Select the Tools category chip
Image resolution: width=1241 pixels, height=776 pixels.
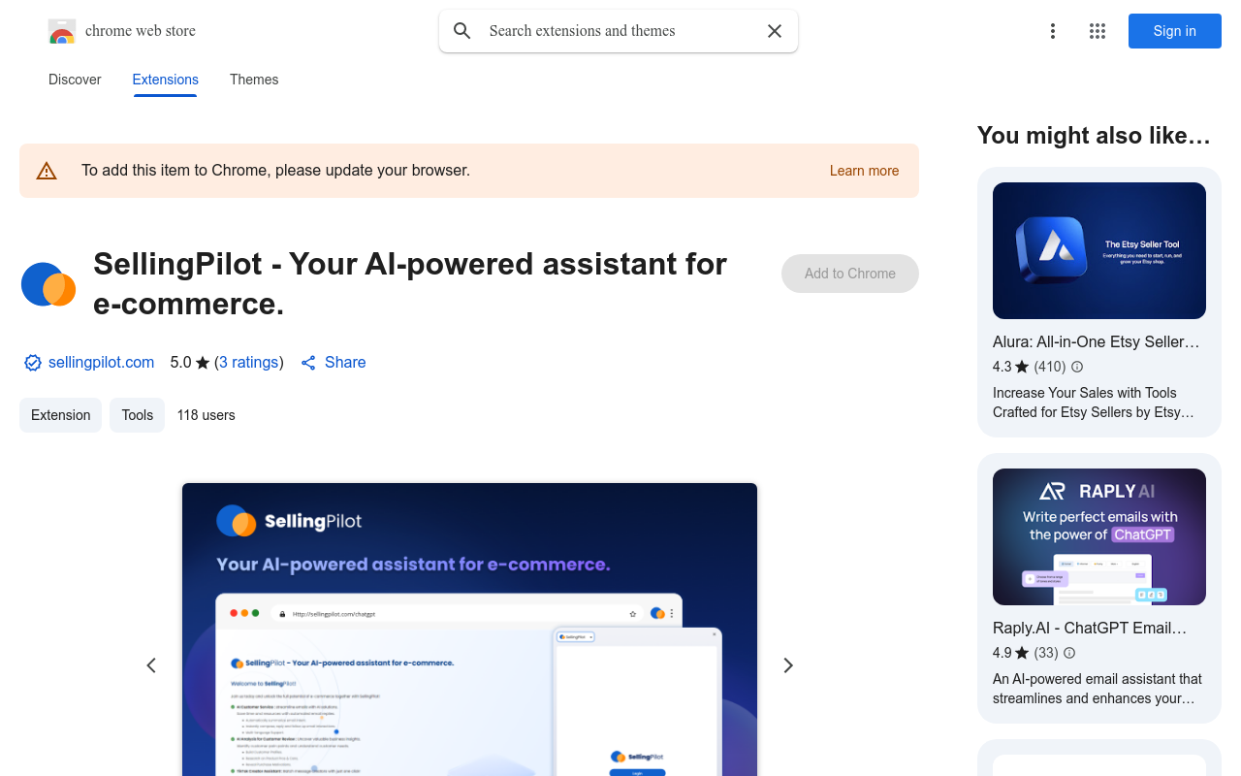coord(138,415)
